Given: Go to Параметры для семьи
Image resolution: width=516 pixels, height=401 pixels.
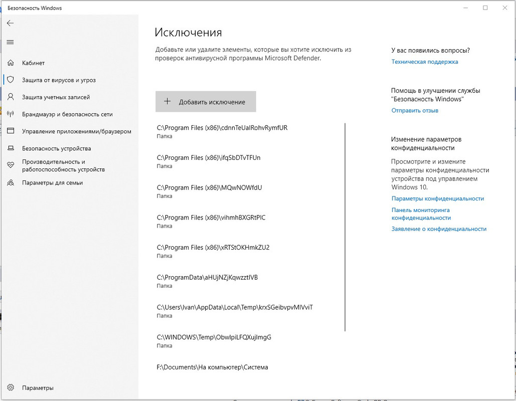Looking at the screenshot, I should [52, 182].
